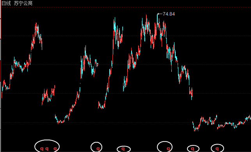
Task: Select q marker in second-to-last ellipse
Action: pyautogui.click(x=192, y=148)
